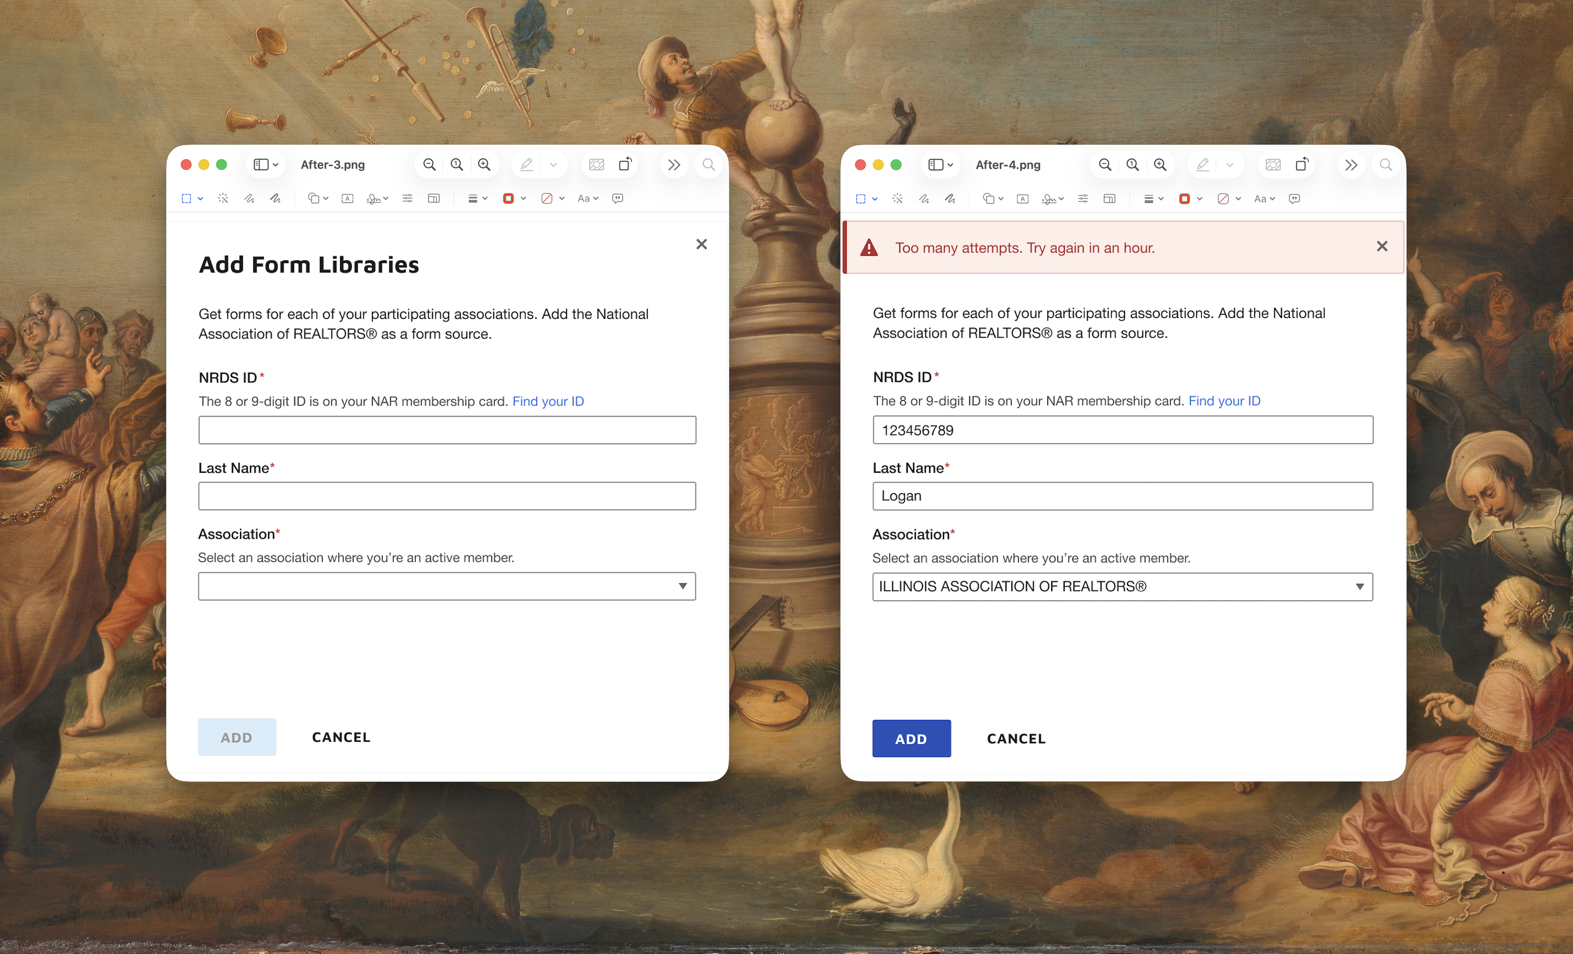Click remove background icon in After-3.png
The image size is (1573, 954).
tap(596, 165)
